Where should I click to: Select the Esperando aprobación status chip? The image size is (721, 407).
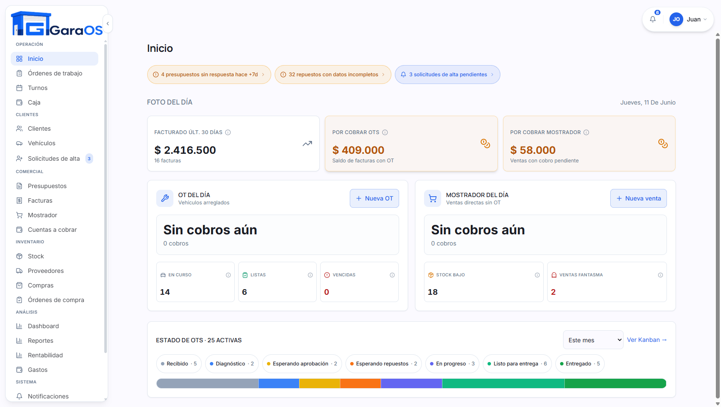302,364
